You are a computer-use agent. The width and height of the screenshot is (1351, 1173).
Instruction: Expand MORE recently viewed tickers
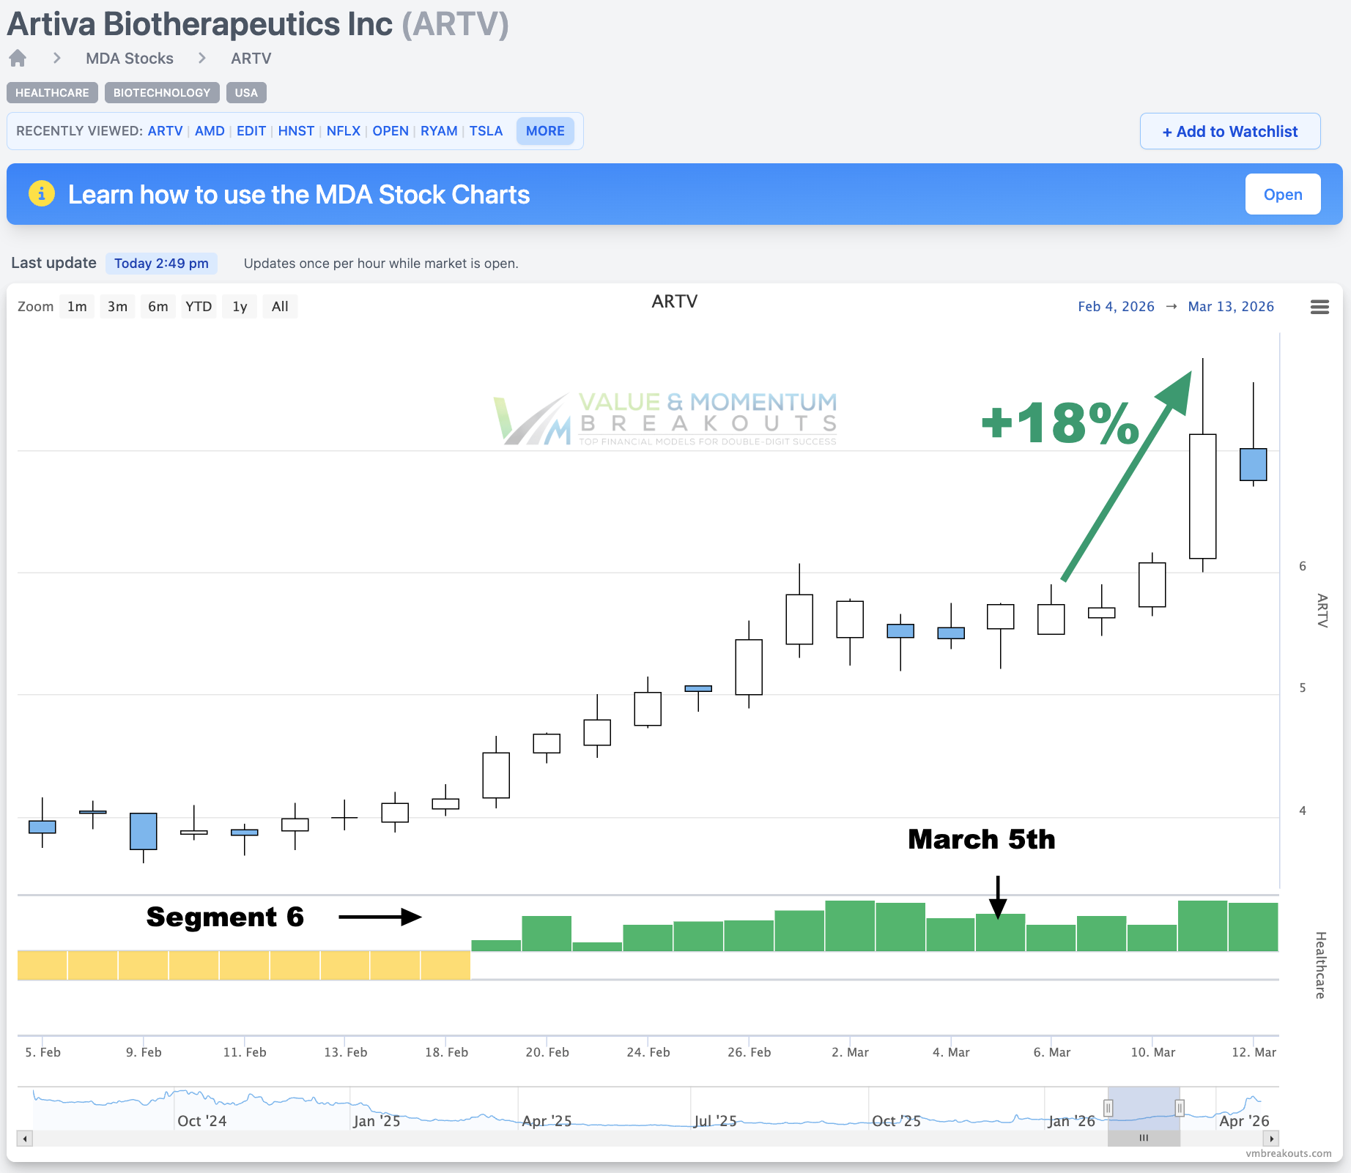(545, 131)
